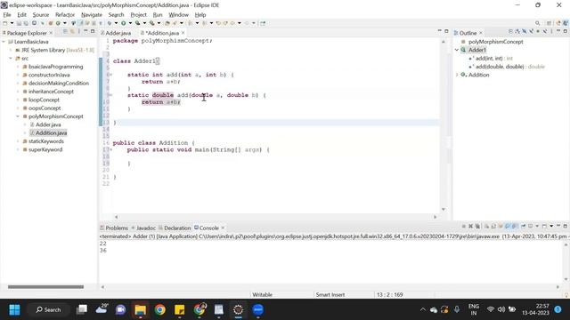Open Google Chrome from taskbar

[x=160, y=310]
